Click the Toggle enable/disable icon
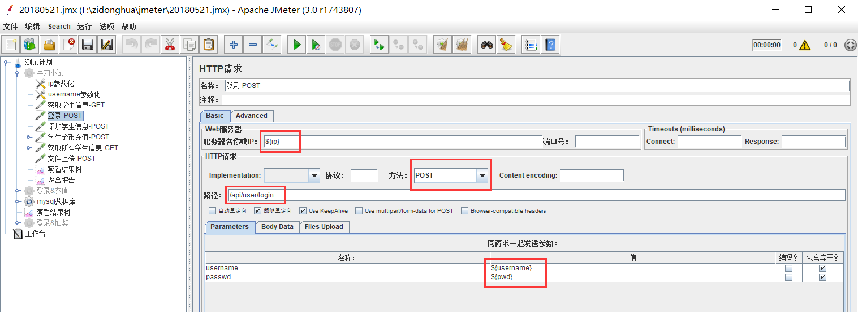 tap(272, 44)
